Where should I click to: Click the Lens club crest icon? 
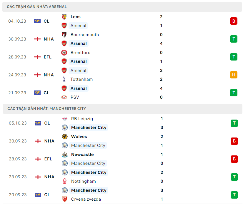point(64,17)
